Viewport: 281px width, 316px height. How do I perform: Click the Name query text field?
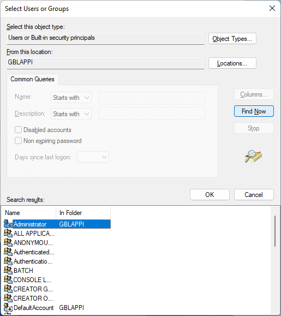[x=152, y=98]
